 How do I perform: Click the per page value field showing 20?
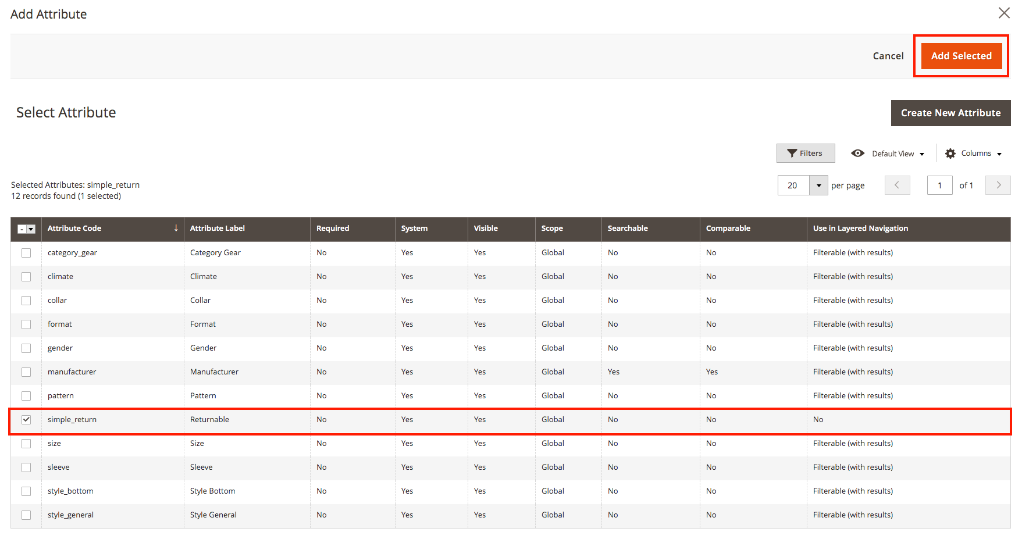(x=793, y=185)
